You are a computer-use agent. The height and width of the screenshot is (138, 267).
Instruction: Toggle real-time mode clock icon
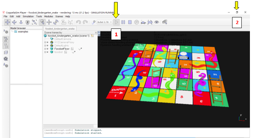tap(136, 22)
